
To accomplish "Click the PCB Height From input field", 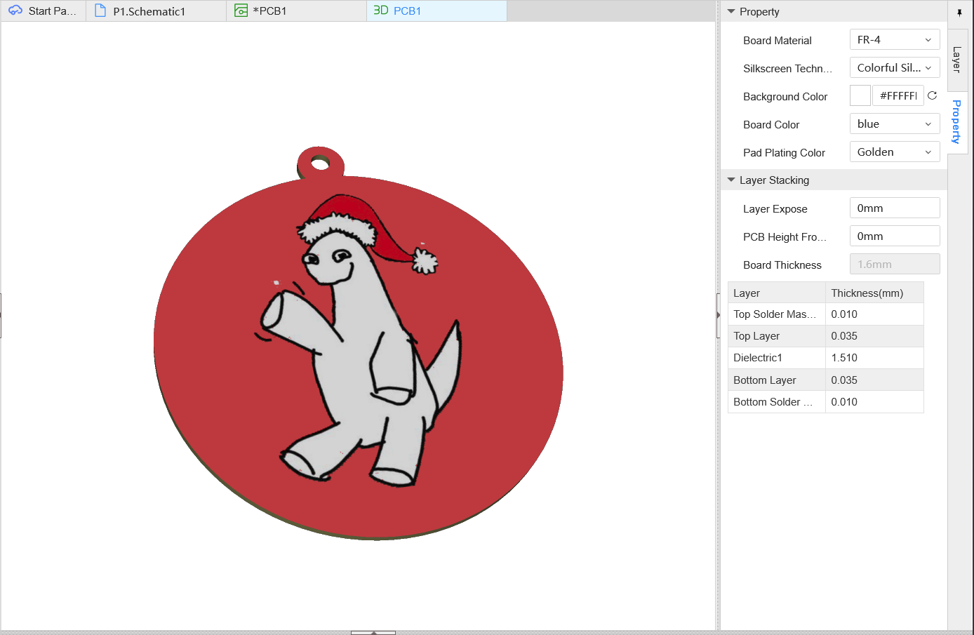I will (x=895, y=236).
